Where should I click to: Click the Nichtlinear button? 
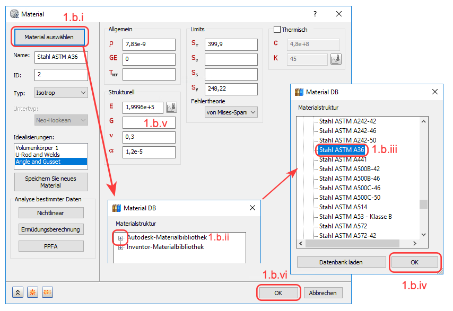coord(51,213)
